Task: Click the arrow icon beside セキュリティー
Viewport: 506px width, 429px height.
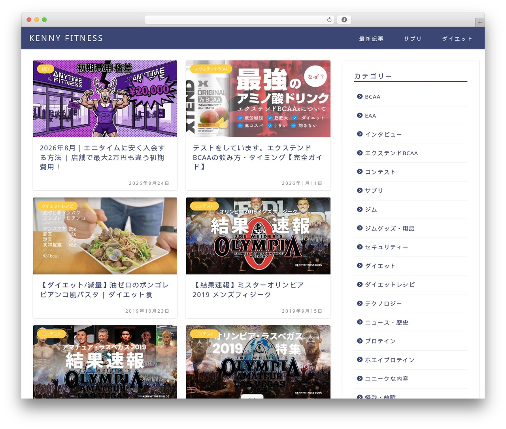Action: tap(360, 247)
